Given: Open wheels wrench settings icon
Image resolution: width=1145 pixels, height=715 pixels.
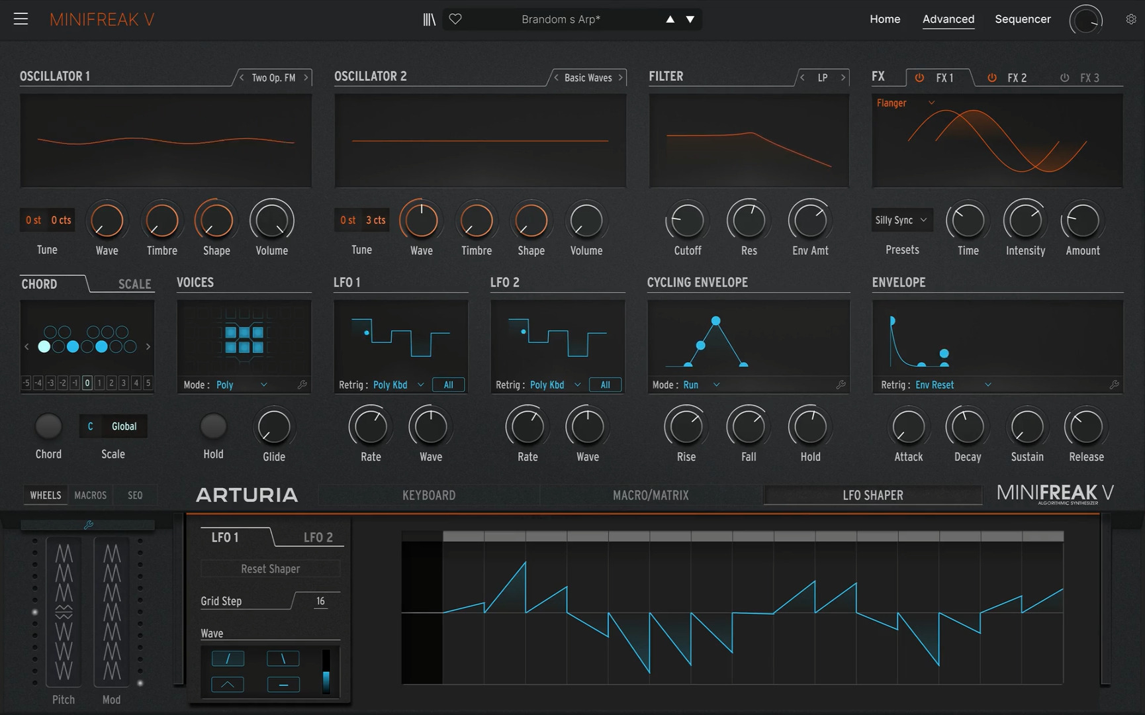Looking at the screenshot, I should point(88,525).
